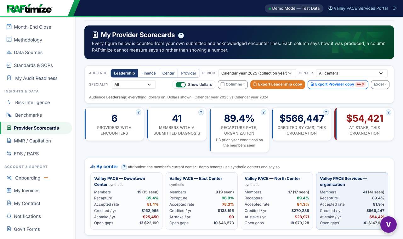Select the Provider audience option

(189, 73)
